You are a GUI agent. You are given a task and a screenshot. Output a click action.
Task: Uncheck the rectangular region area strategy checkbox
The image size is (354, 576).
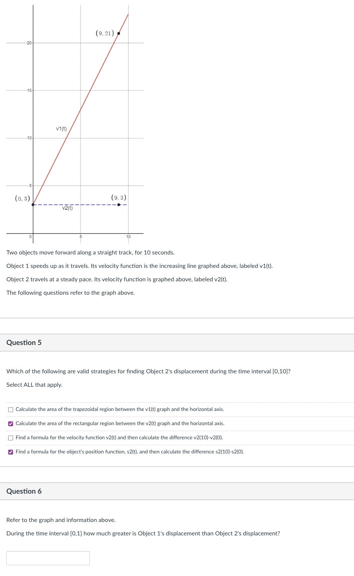(x=10, y=423)
